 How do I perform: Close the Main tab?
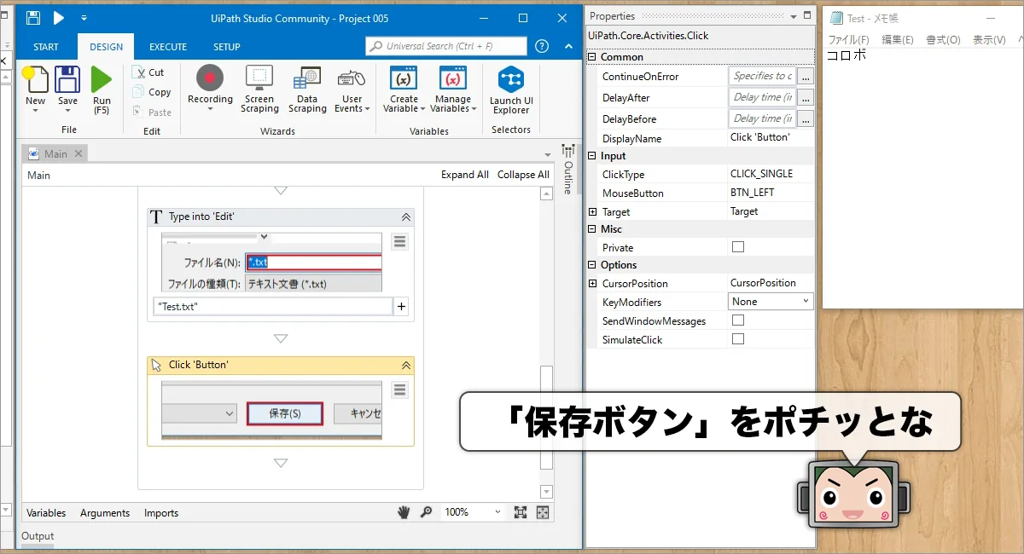(x=79, y=153)
